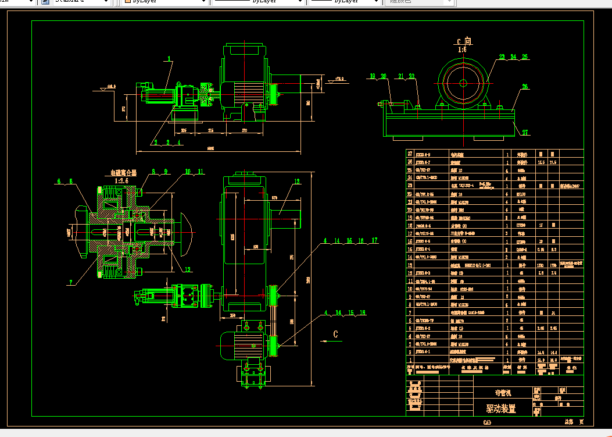Select part balloon number 12

pyautogui.click(x=188, y=269)
